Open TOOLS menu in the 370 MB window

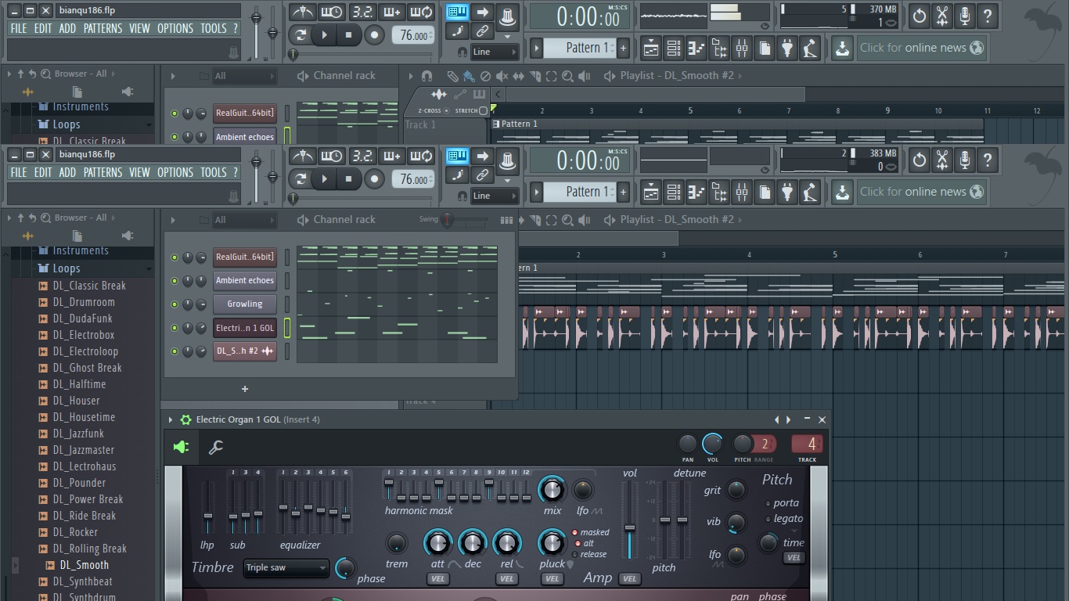pos(213,28)
